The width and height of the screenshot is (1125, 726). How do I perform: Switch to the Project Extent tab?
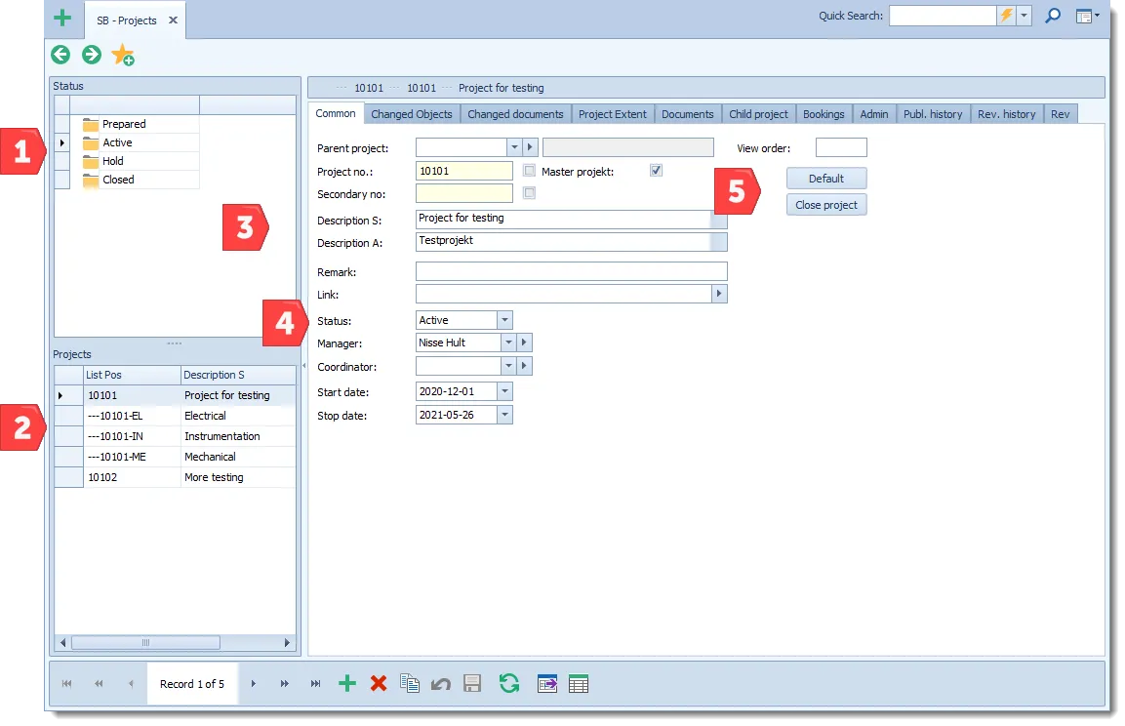(x=613, y=114)
